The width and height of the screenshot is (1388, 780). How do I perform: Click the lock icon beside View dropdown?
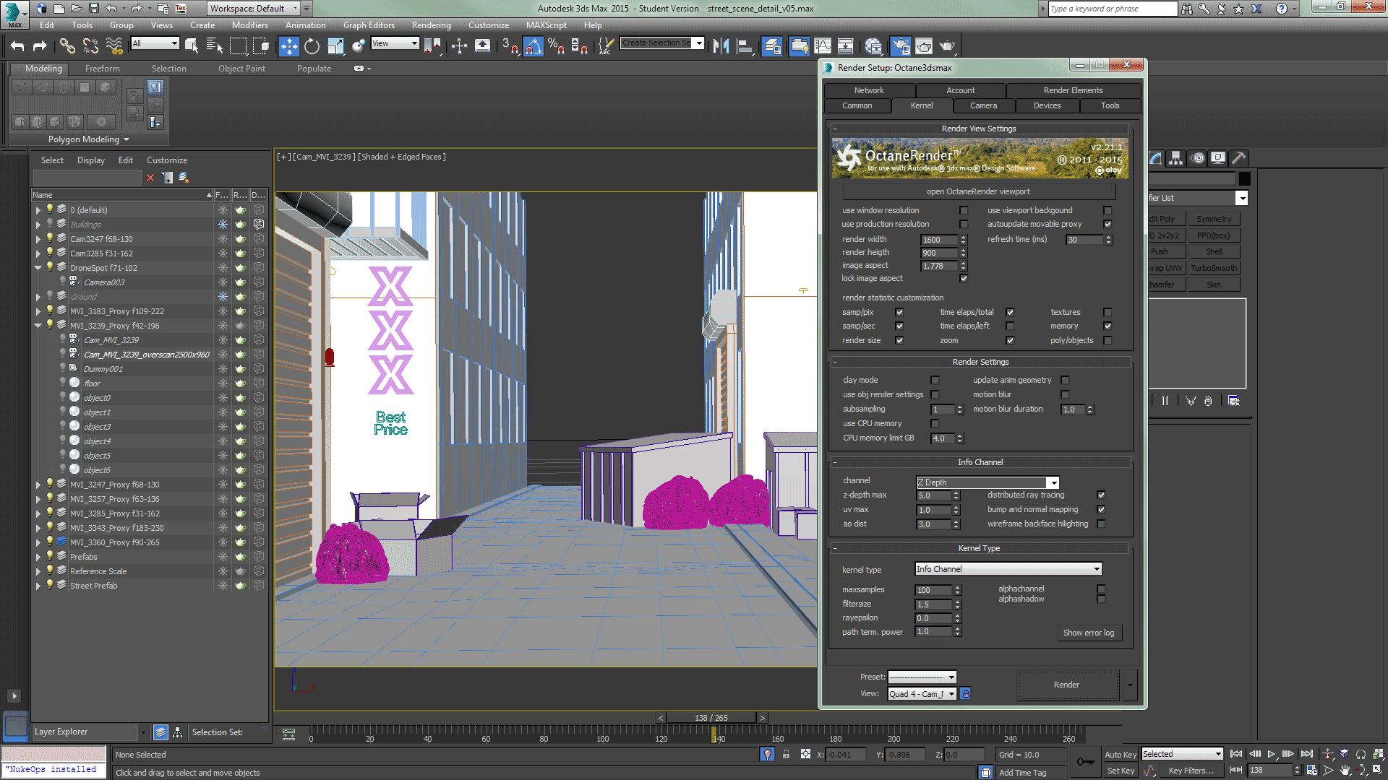click(x=965, y=694)
